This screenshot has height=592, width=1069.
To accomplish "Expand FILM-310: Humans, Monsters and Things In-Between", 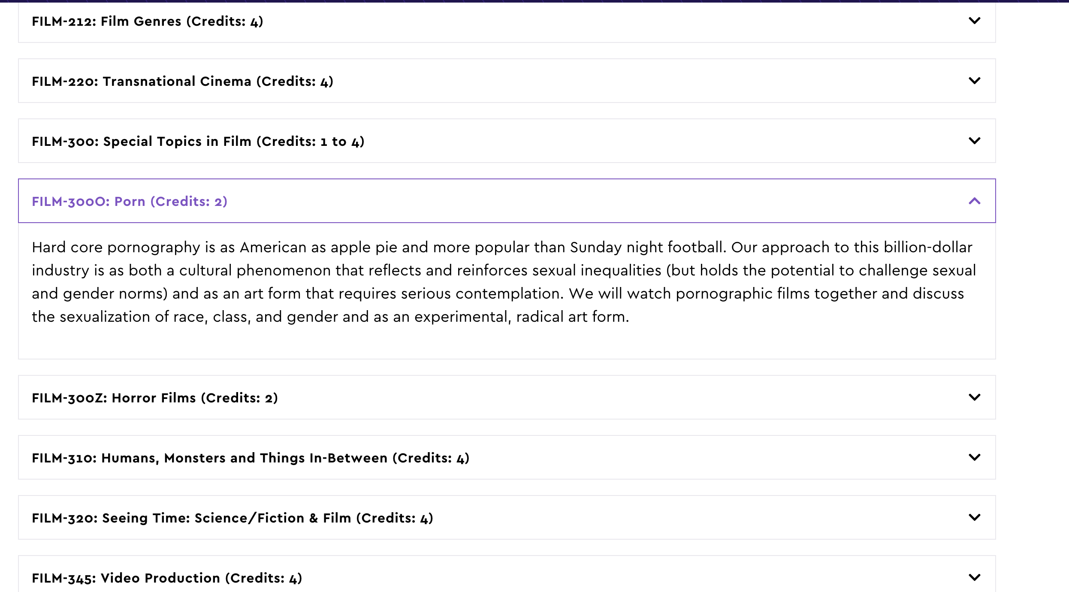I will click(x=250, y=458).
